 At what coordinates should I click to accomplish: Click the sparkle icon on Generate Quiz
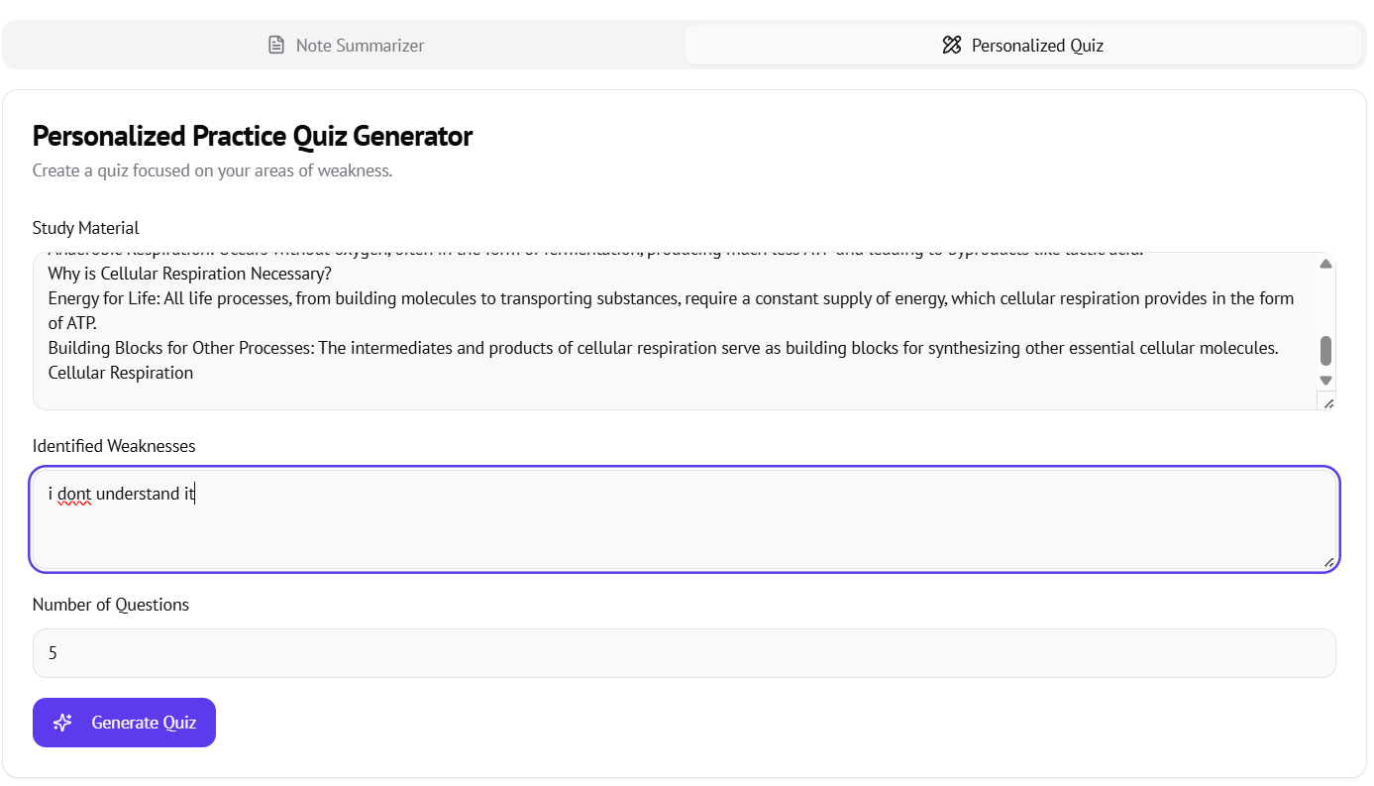(x=62, y=723)
